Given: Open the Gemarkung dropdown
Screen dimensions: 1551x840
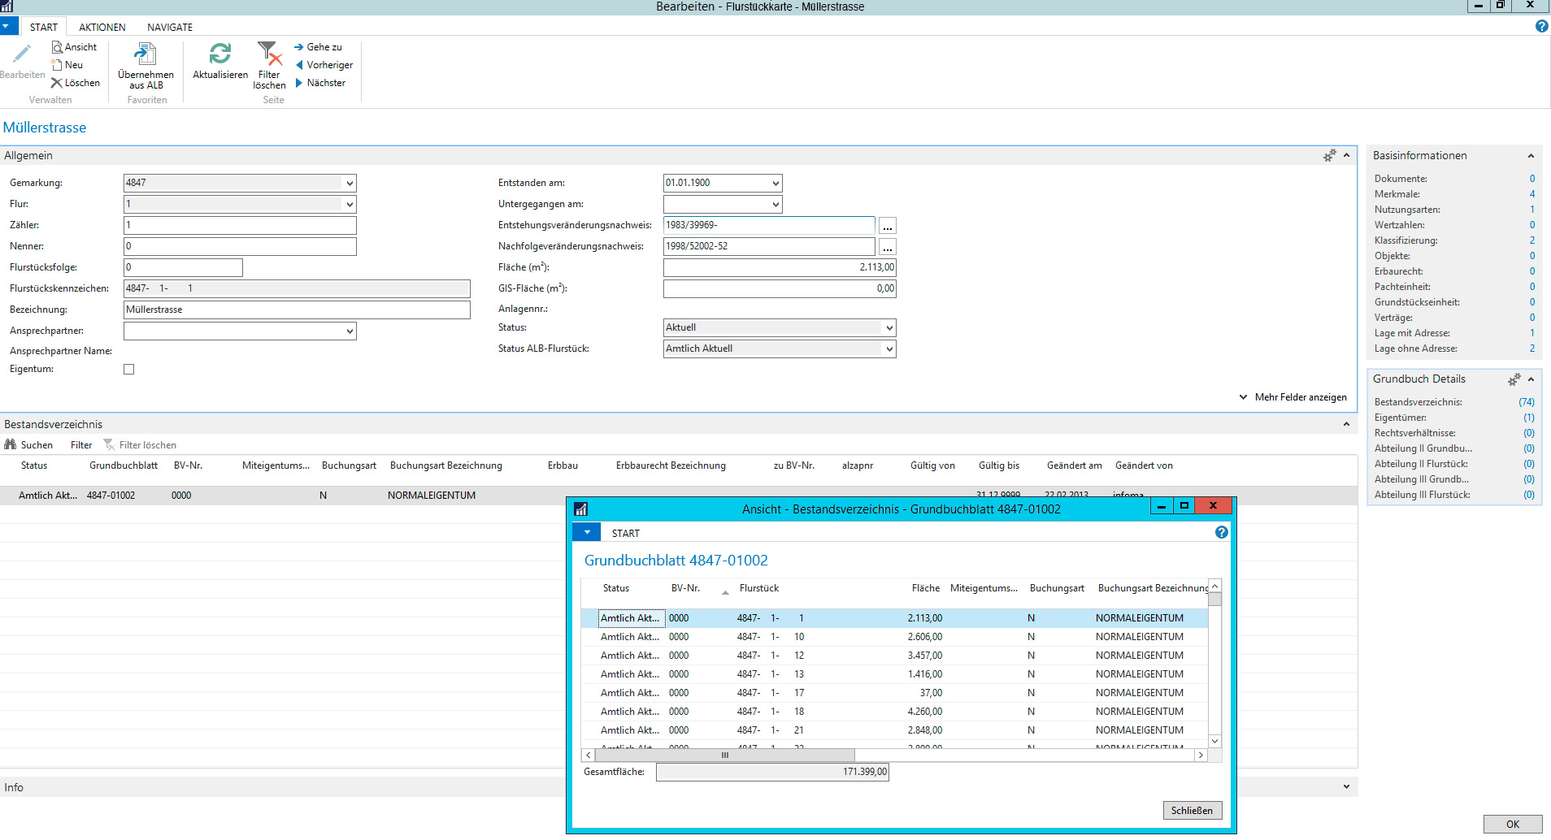Looking at the screenshot, I should pos(350,184).
